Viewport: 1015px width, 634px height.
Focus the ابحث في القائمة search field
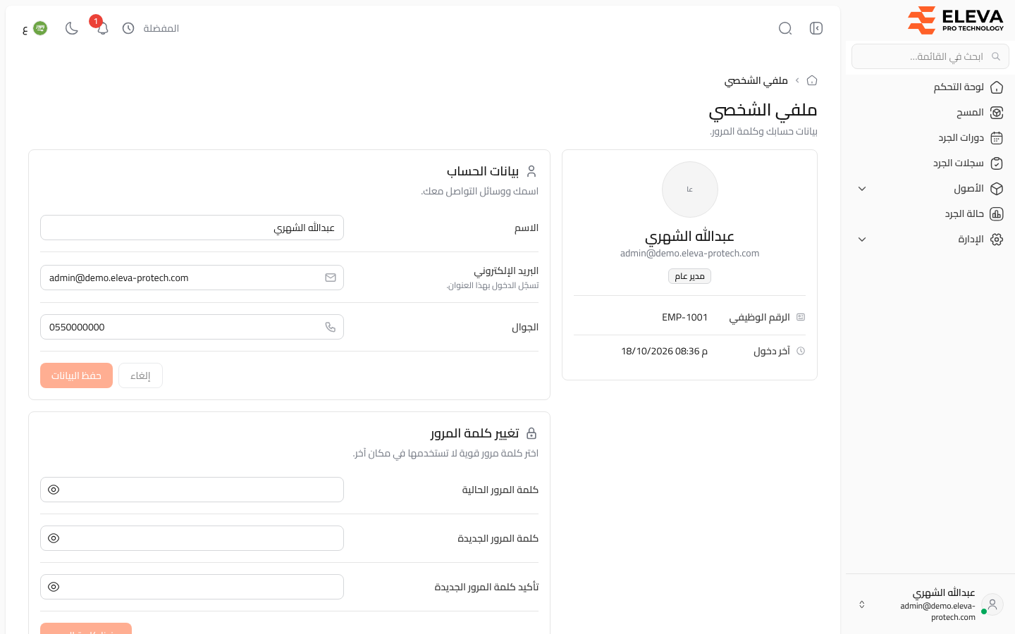(930, 56)
